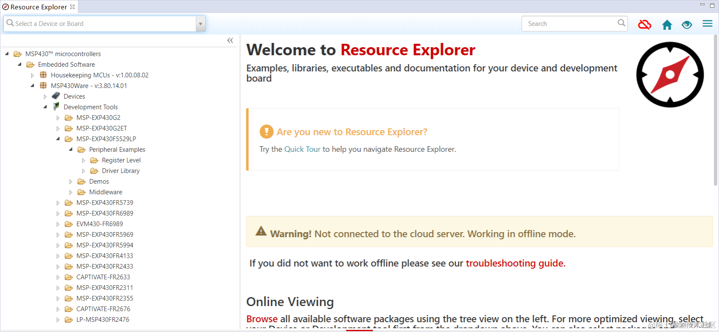Viewport: 719px width, 332px height.
Task: Collapse the Embedded Software node
Action: coord(20,64)
